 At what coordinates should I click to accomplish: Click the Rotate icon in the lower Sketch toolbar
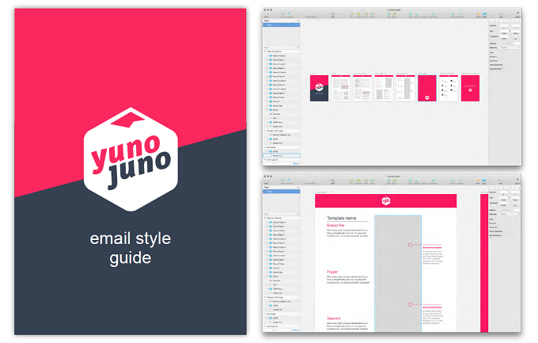tap(366, 181)
